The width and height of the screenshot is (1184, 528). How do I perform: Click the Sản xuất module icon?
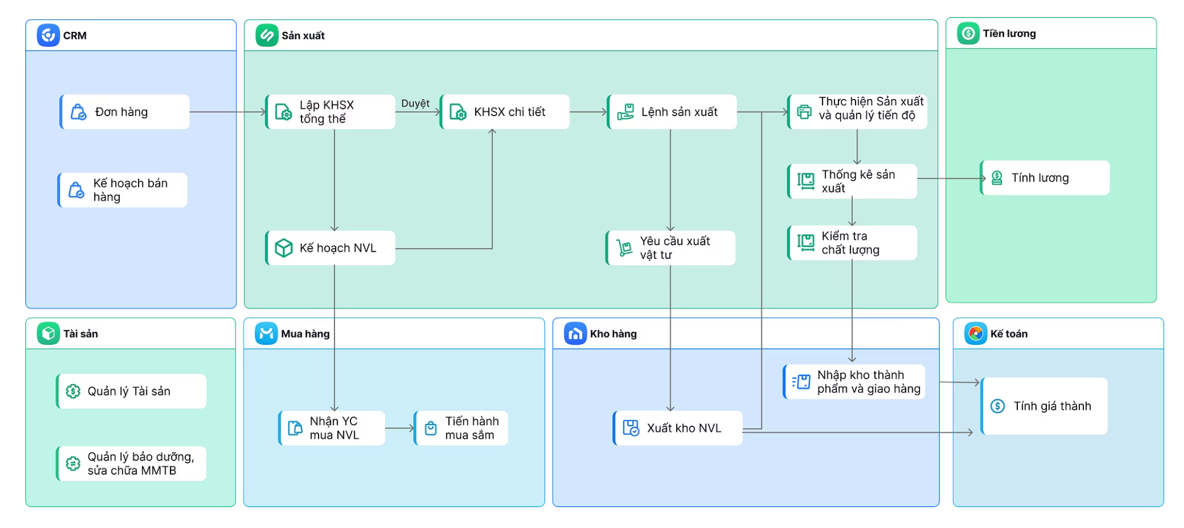(x=267, y=35)
